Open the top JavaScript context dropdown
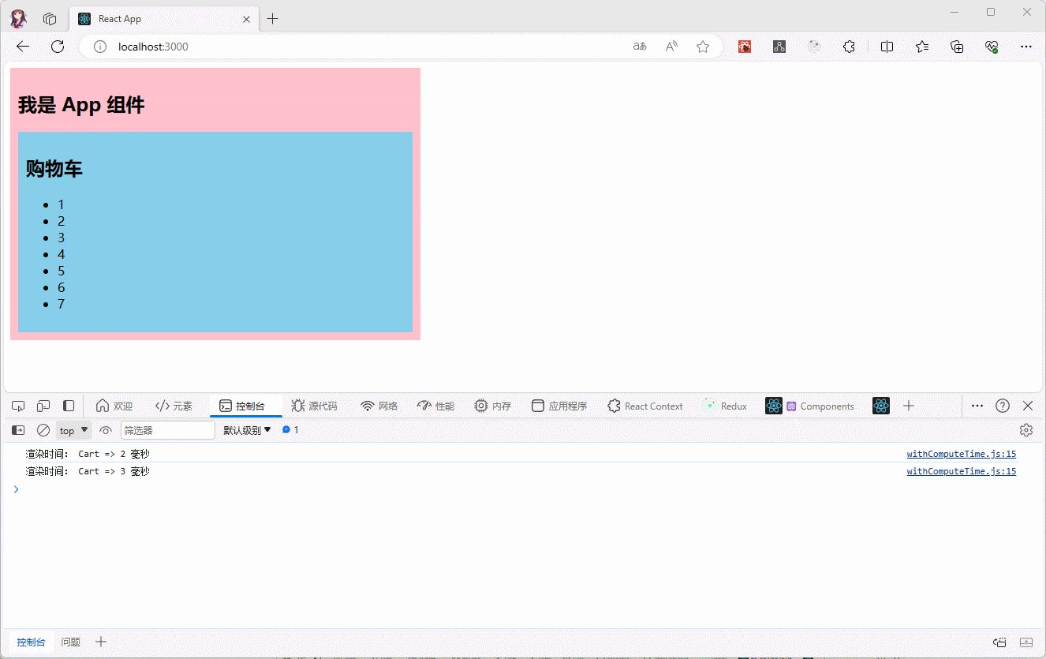 (74, 430)
